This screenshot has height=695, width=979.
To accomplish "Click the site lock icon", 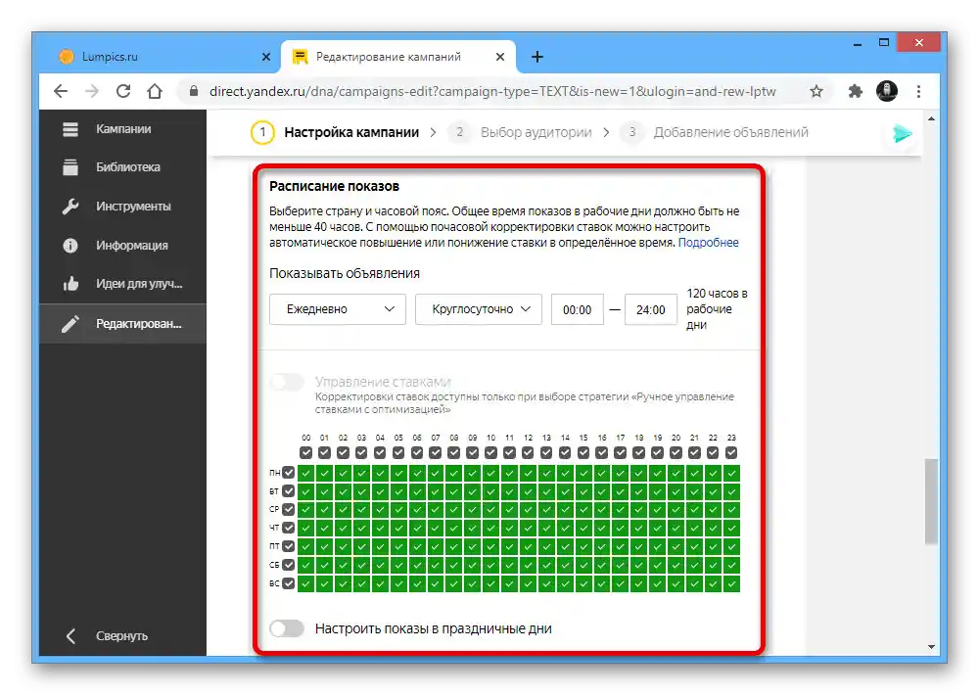I will 194,91.
